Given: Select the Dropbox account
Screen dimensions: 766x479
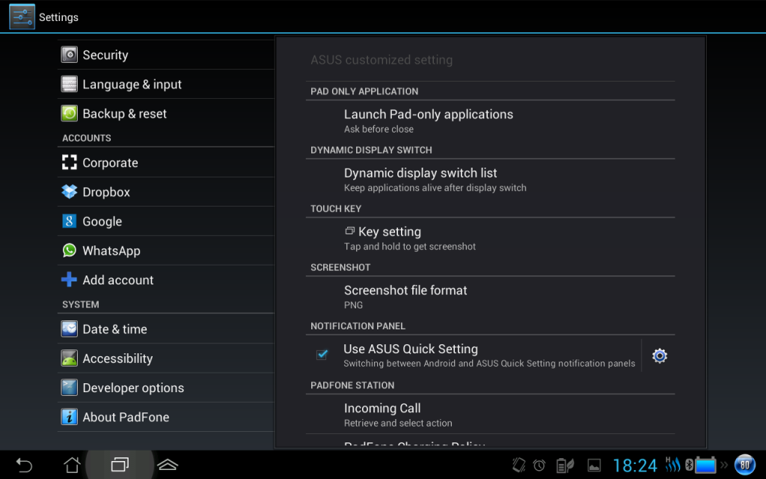Looking at the screenshot, I should 165,192.
